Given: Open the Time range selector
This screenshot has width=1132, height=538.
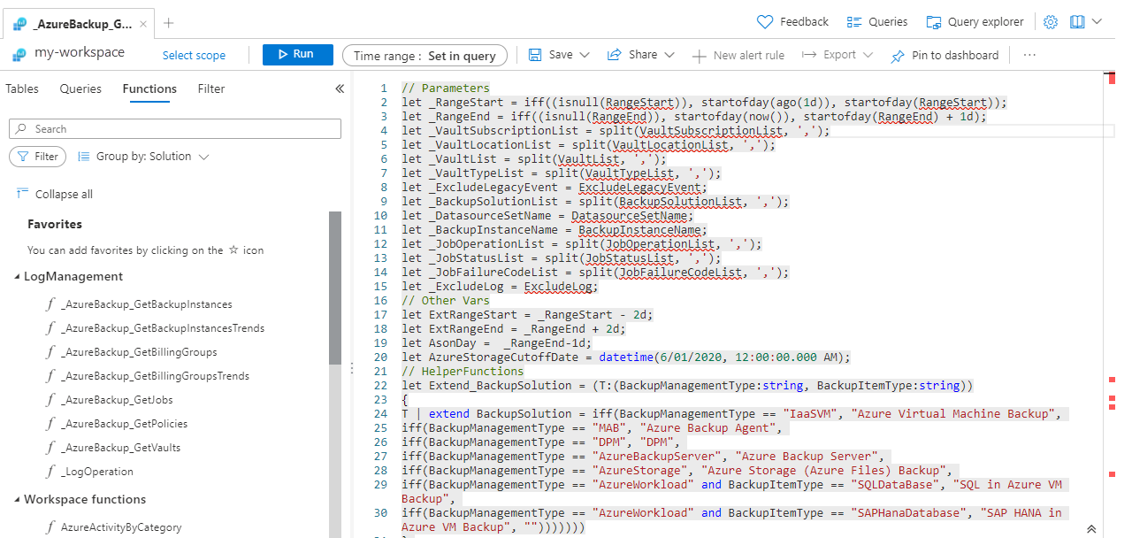Looking at the screenshot, I should [424, 55].
